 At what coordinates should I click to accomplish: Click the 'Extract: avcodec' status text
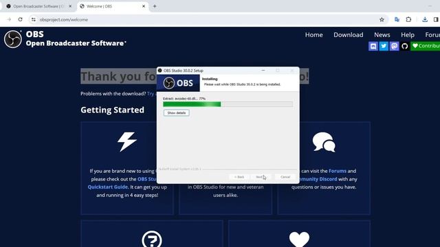(184, 99)
